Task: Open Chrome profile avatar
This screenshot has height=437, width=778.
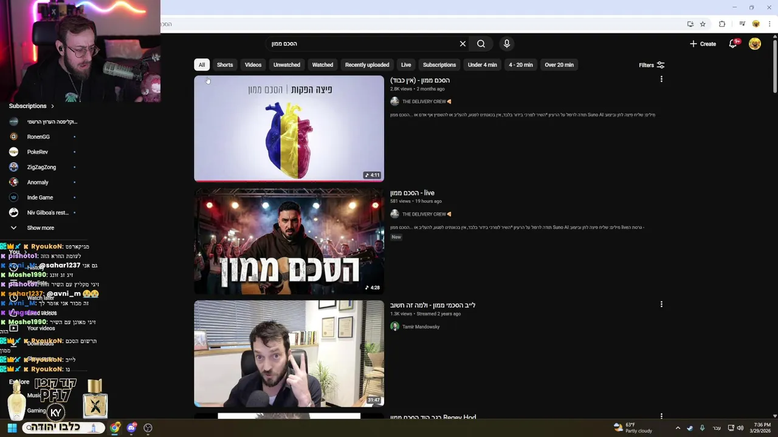Action: 756,24
